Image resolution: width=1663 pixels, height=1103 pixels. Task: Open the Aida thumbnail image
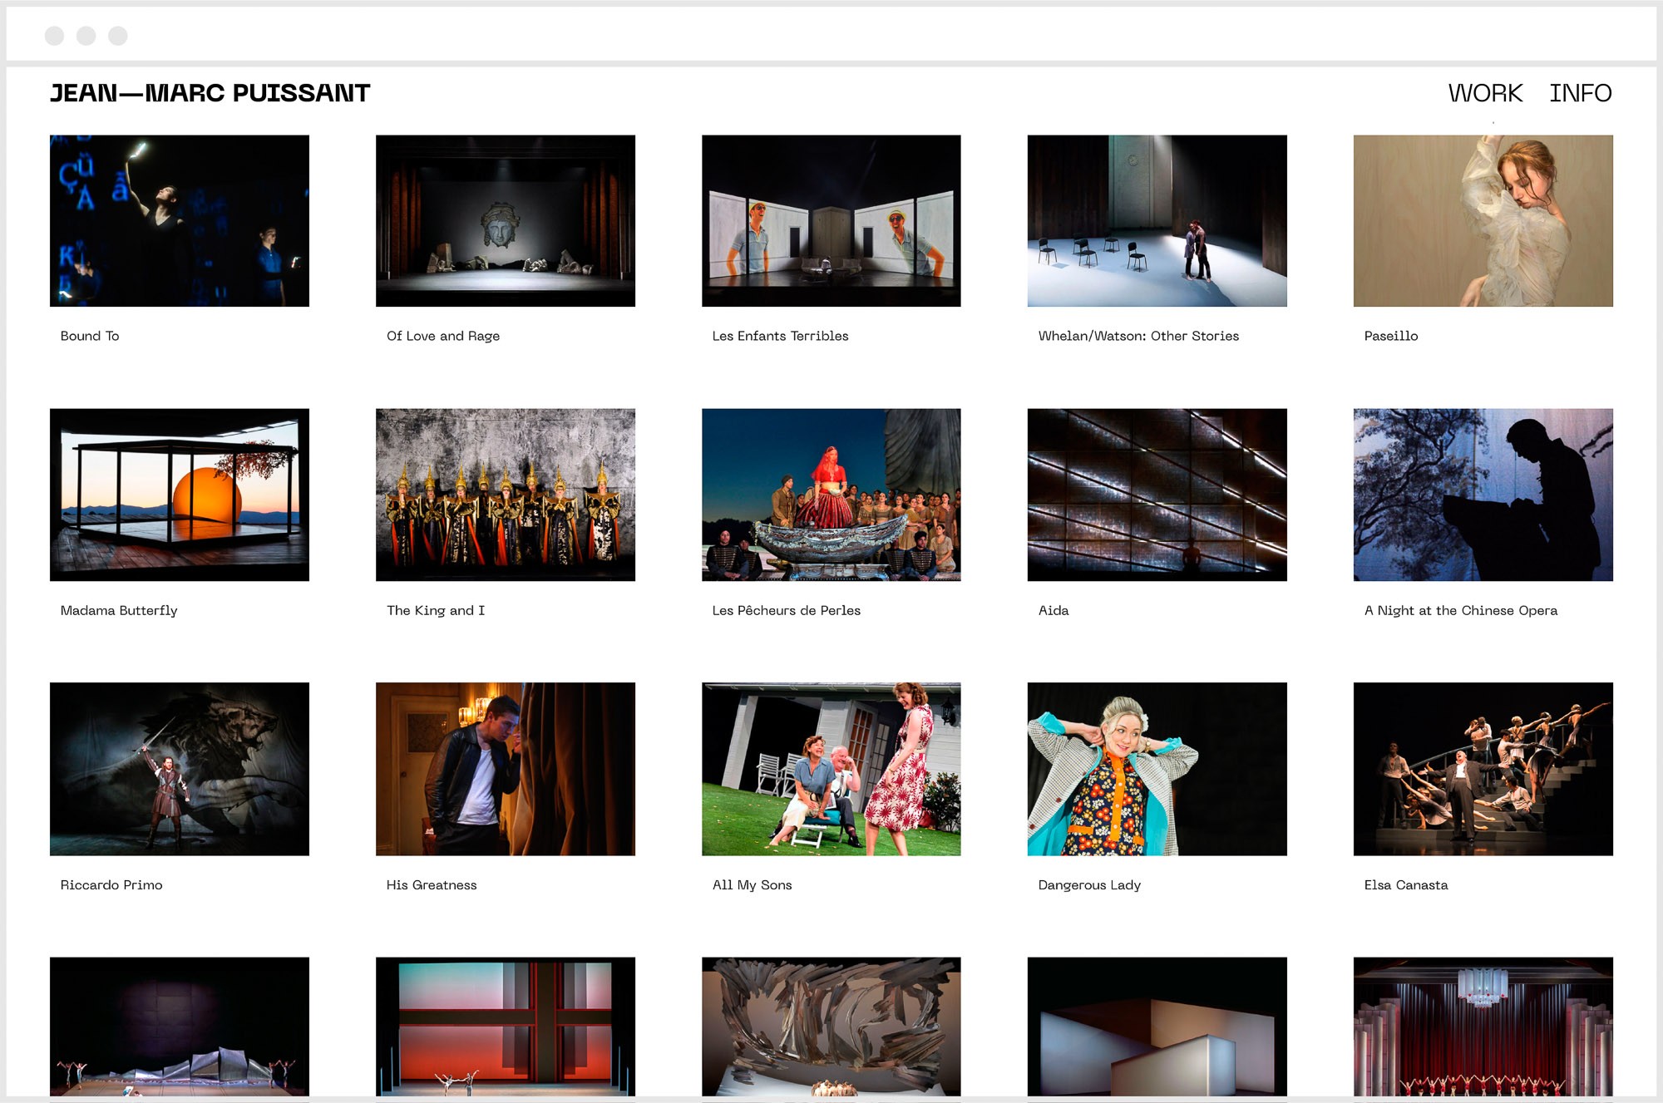click(1157, 495)
